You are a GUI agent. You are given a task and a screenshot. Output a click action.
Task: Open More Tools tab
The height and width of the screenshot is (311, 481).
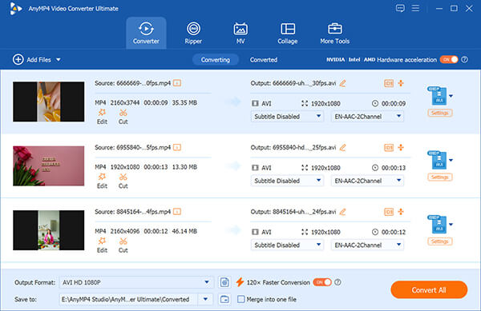pyautogui.click(x=334, y=33)
